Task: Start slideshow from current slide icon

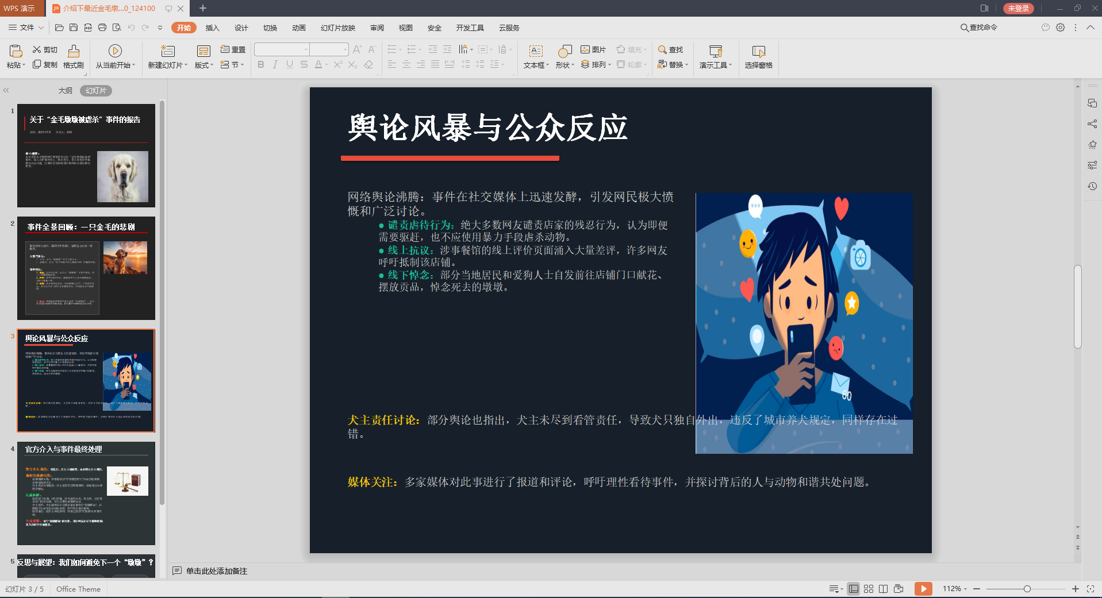Action: point(115,51)
